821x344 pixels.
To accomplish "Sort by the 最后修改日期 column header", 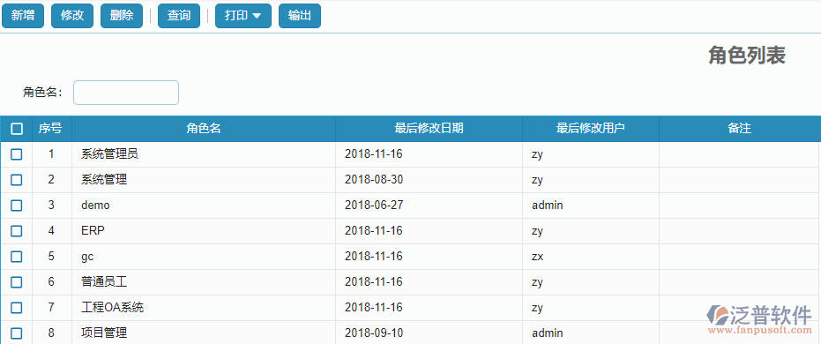I will pyautogui.click(x=429, y=129).
